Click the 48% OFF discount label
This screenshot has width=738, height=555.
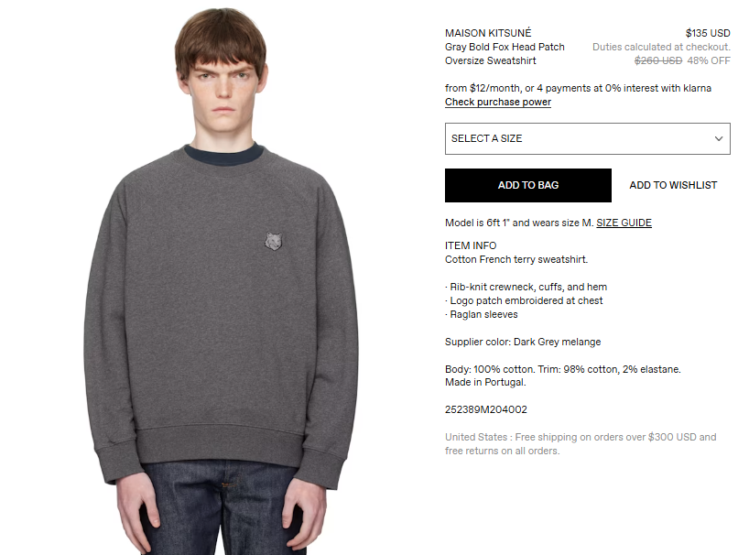coord(709,60)
